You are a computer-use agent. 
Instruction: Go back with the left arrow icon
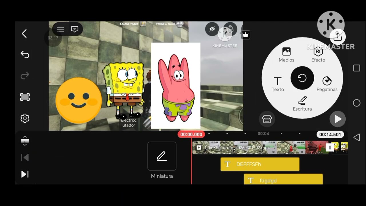coord(24,34)
